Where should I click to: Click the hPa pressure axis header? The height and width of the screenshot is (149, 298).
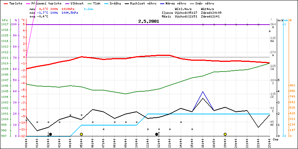coord(4,20)
